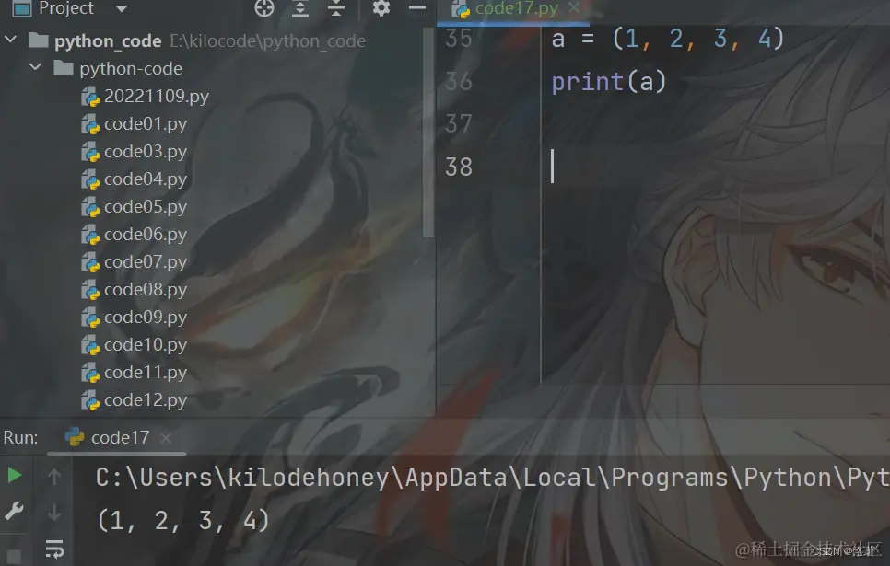Select file 20221109.py

coord(156,97)
